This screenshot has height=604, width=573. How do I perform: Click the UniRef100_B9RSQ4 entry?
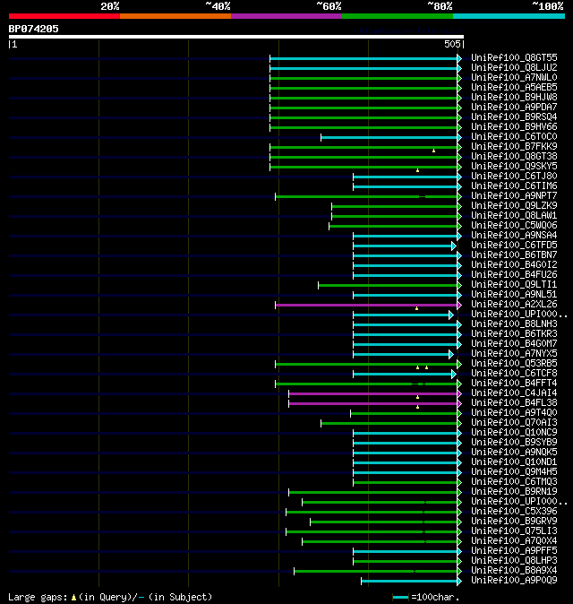click(514, 117)
